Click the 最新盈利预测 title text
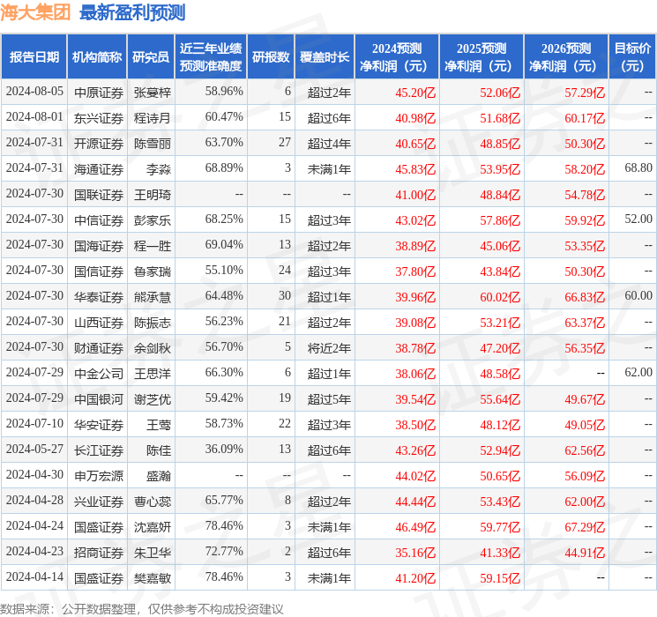The width and height of the screenshot is (657, 617). point(132,12)
